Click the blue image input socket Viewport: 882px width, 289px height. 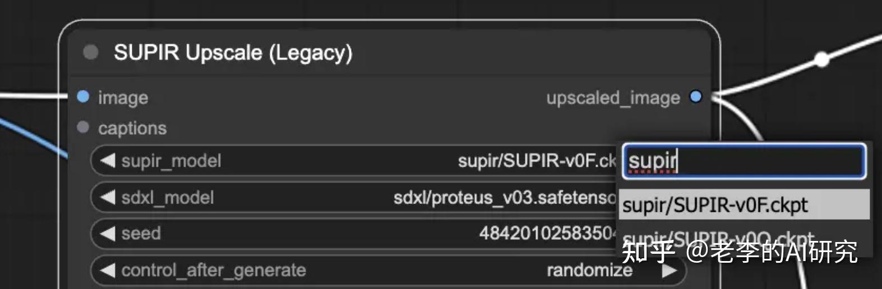point(83,97)
